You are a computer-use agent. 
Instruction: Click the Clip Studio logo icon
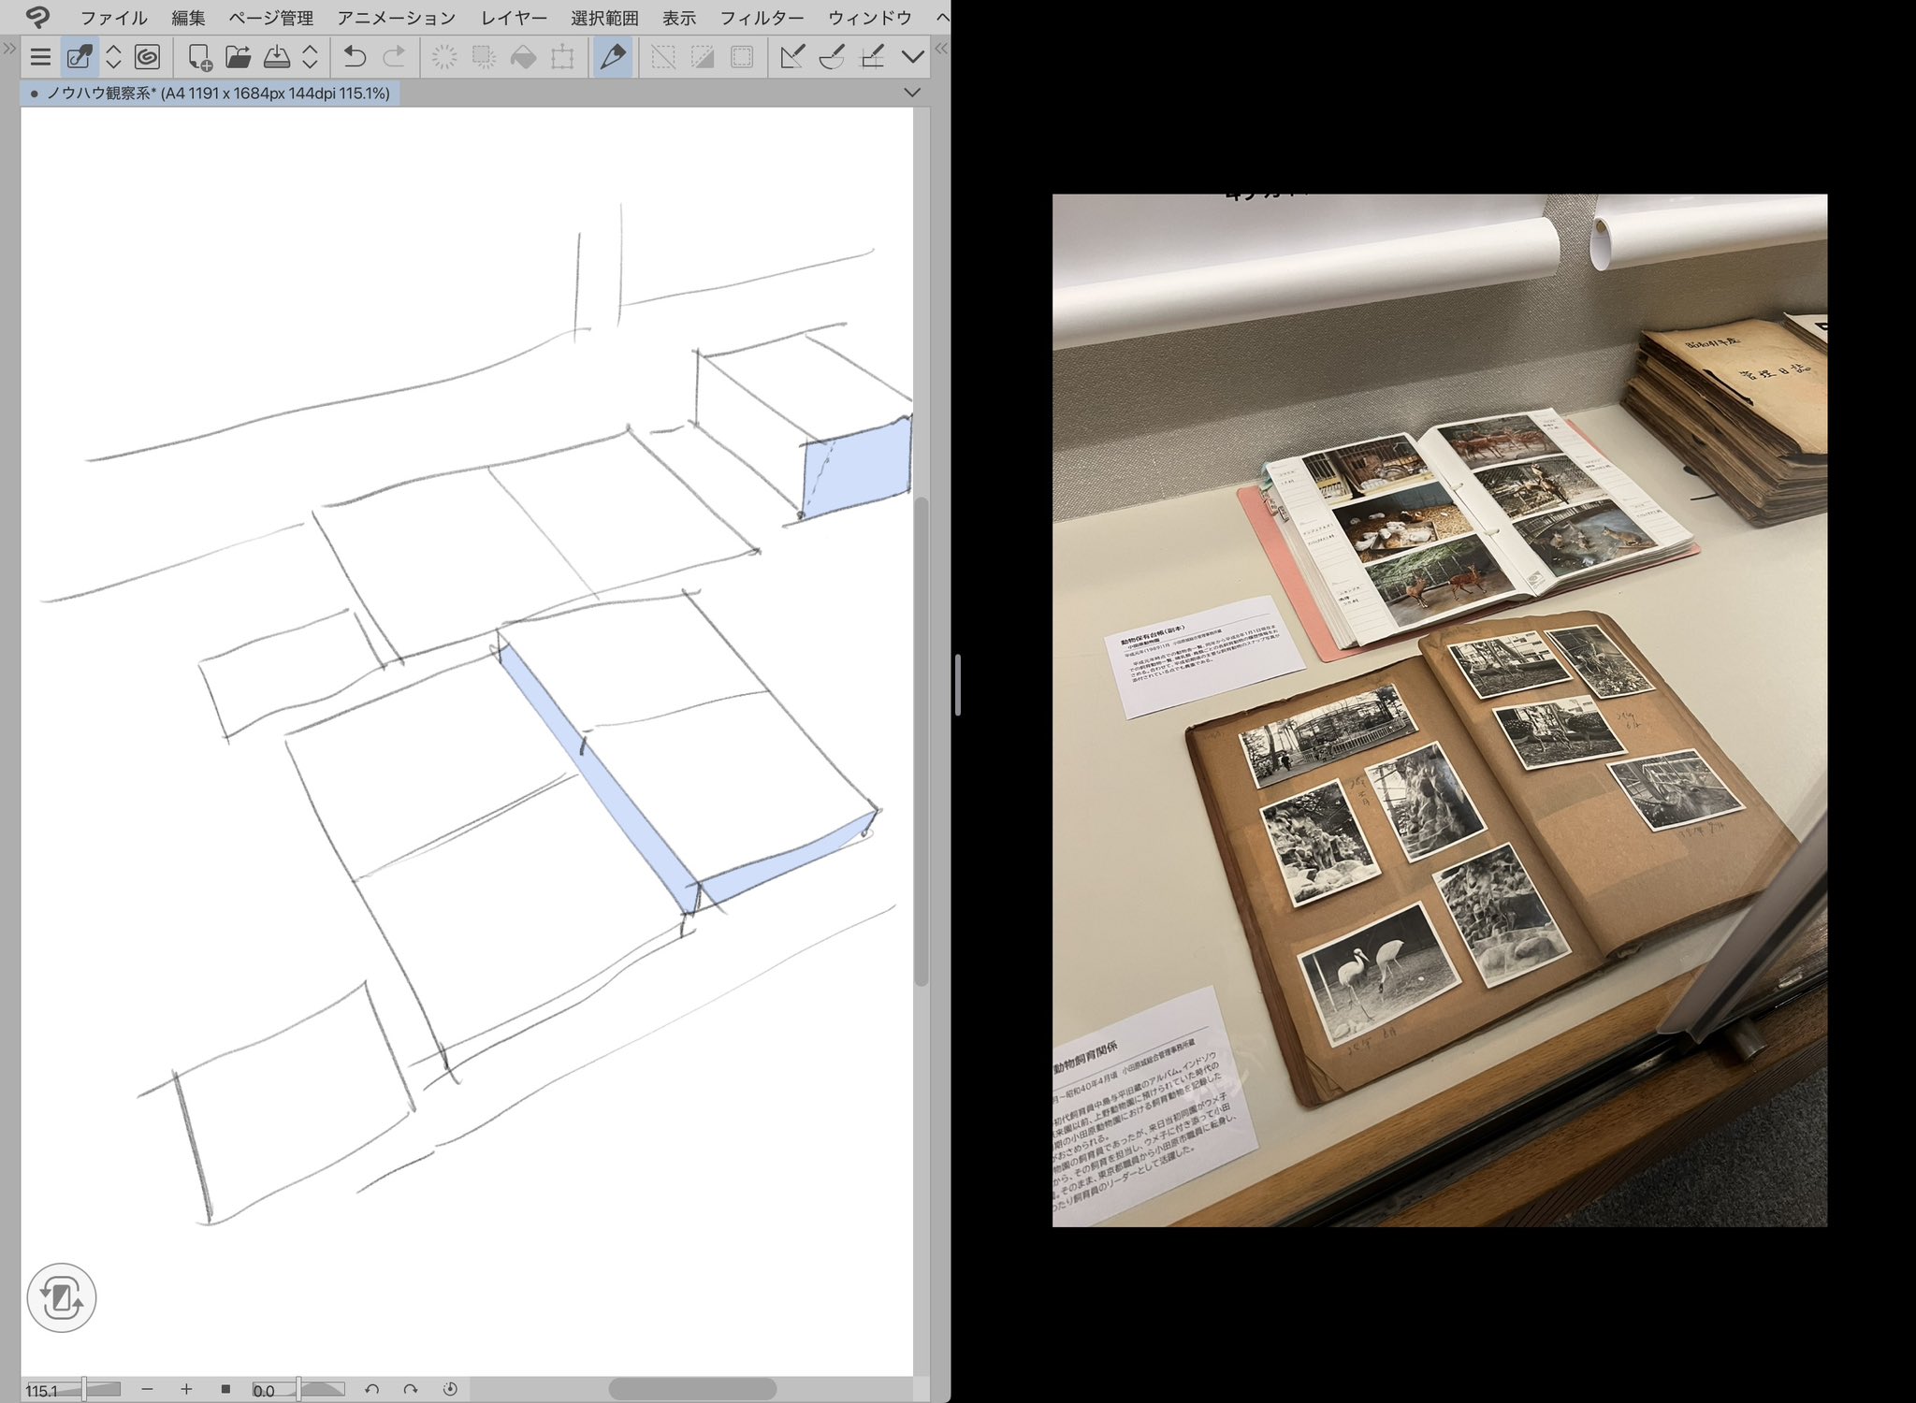coord(37,17)
